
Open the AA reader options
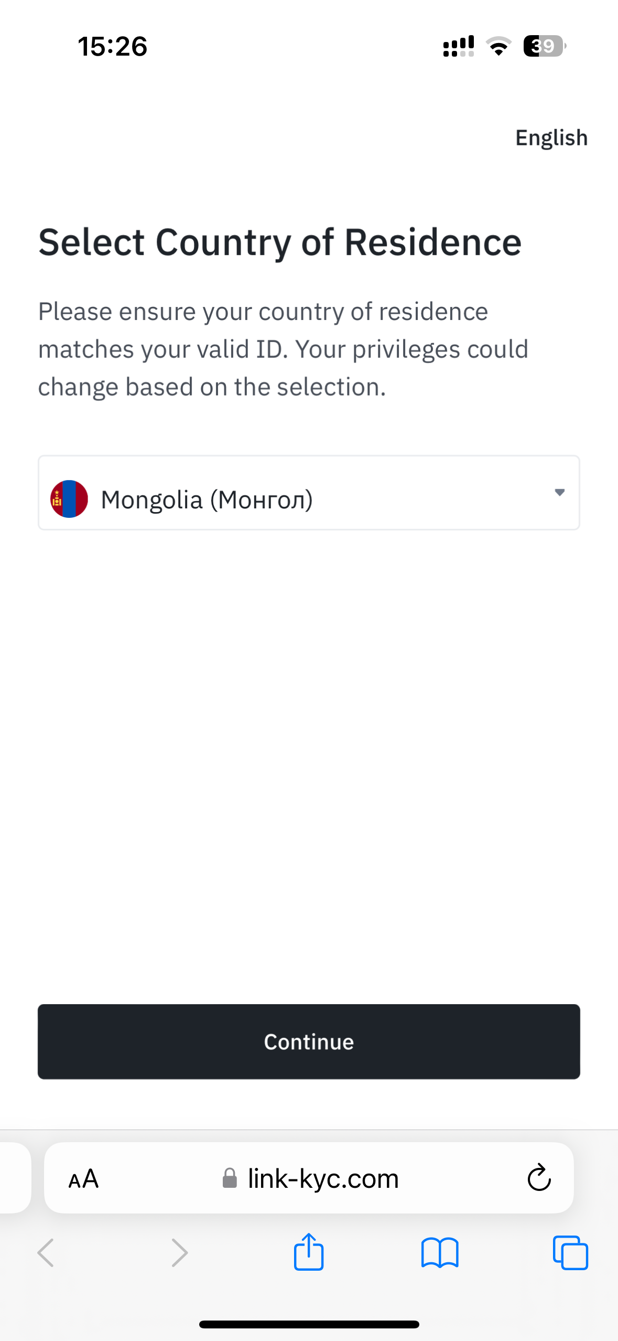click(83, 1179)
